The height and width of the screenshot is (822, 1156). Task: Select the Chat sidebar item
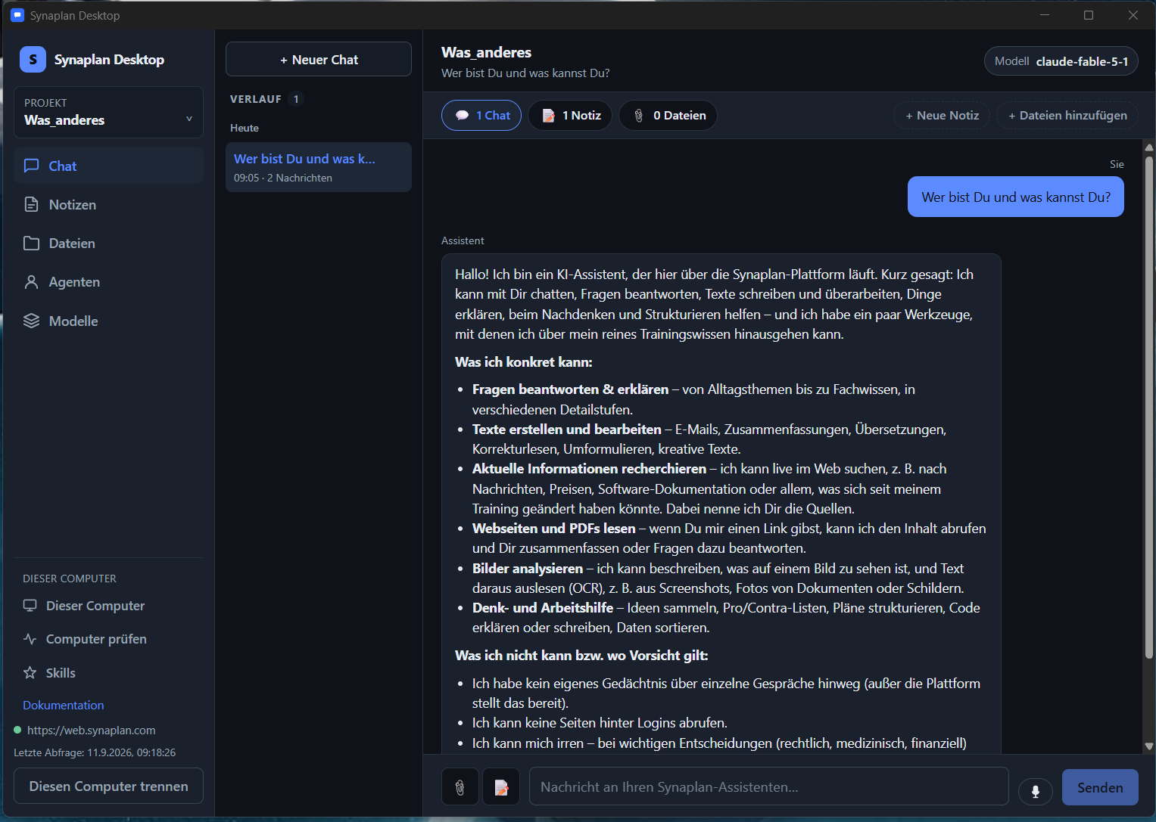pos(108,166)
